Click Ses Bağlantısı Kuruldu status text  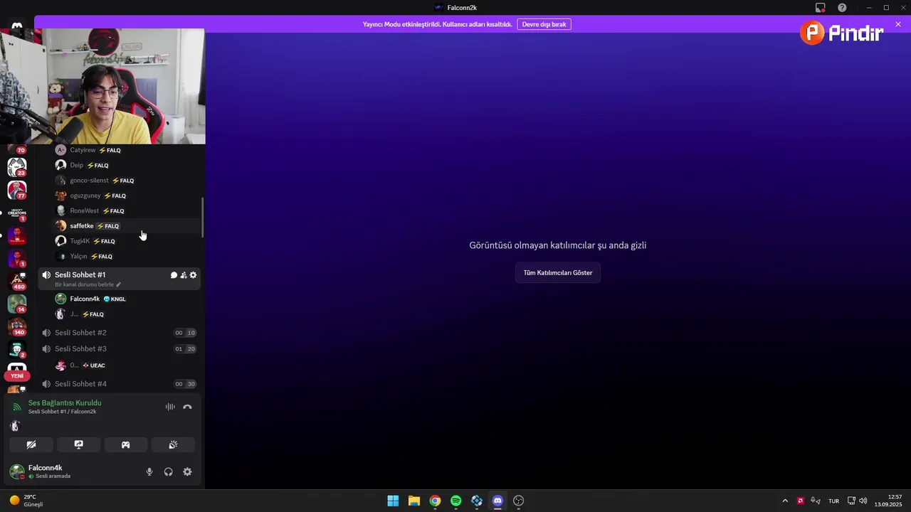click(x=65, y=403)
